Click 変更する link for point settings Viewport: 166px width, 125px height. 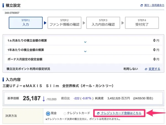pyautogui.click(x=154, y=69)
